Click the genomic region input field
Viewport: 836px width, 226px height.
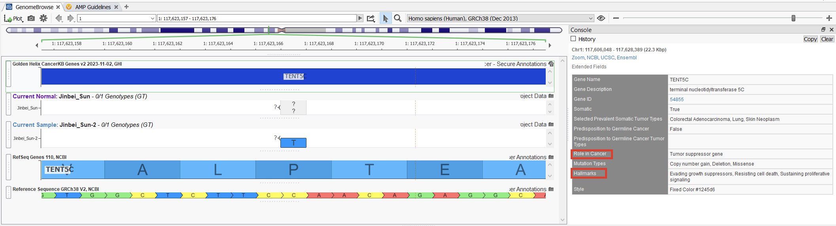pos(257,18)
